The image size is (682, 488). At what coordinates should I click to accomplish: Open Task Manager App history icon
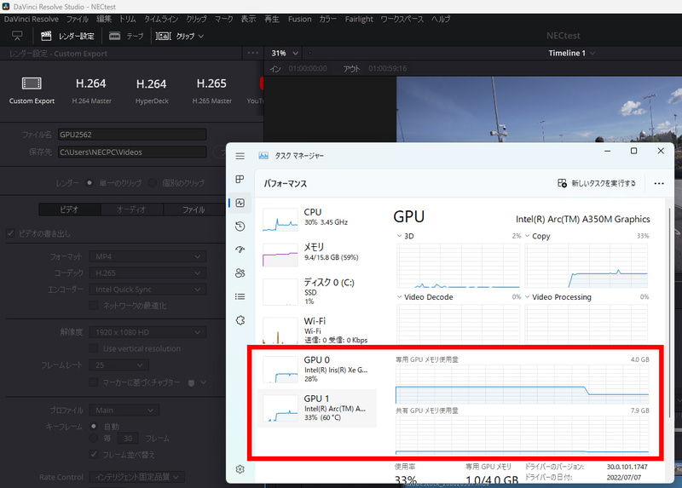coord(240,227)
